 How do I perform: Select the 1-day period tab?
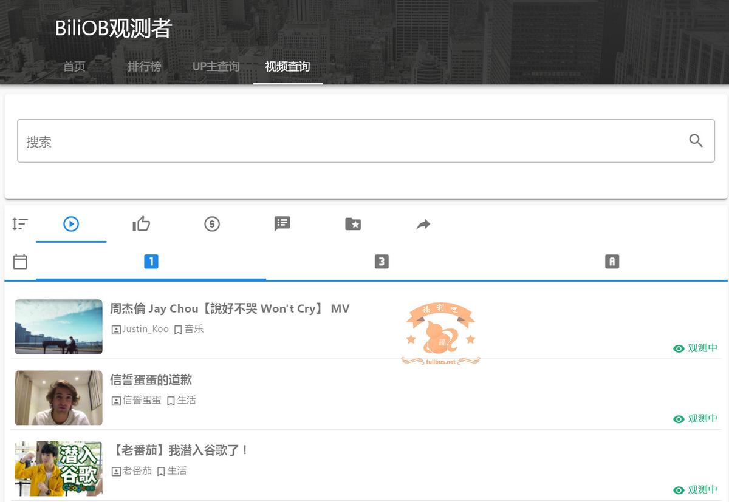(151, 262)
